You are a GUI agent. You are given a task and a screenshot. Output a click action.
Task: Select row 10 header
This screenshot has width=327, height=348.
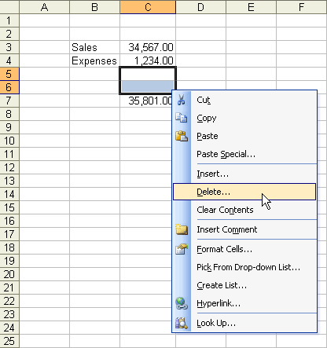click(x=9, y=141)
